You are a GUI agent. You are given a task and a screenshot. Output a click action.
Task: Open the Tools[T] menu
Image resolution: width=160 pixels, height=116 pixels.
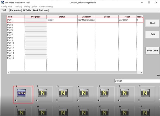tap(18, 7)
